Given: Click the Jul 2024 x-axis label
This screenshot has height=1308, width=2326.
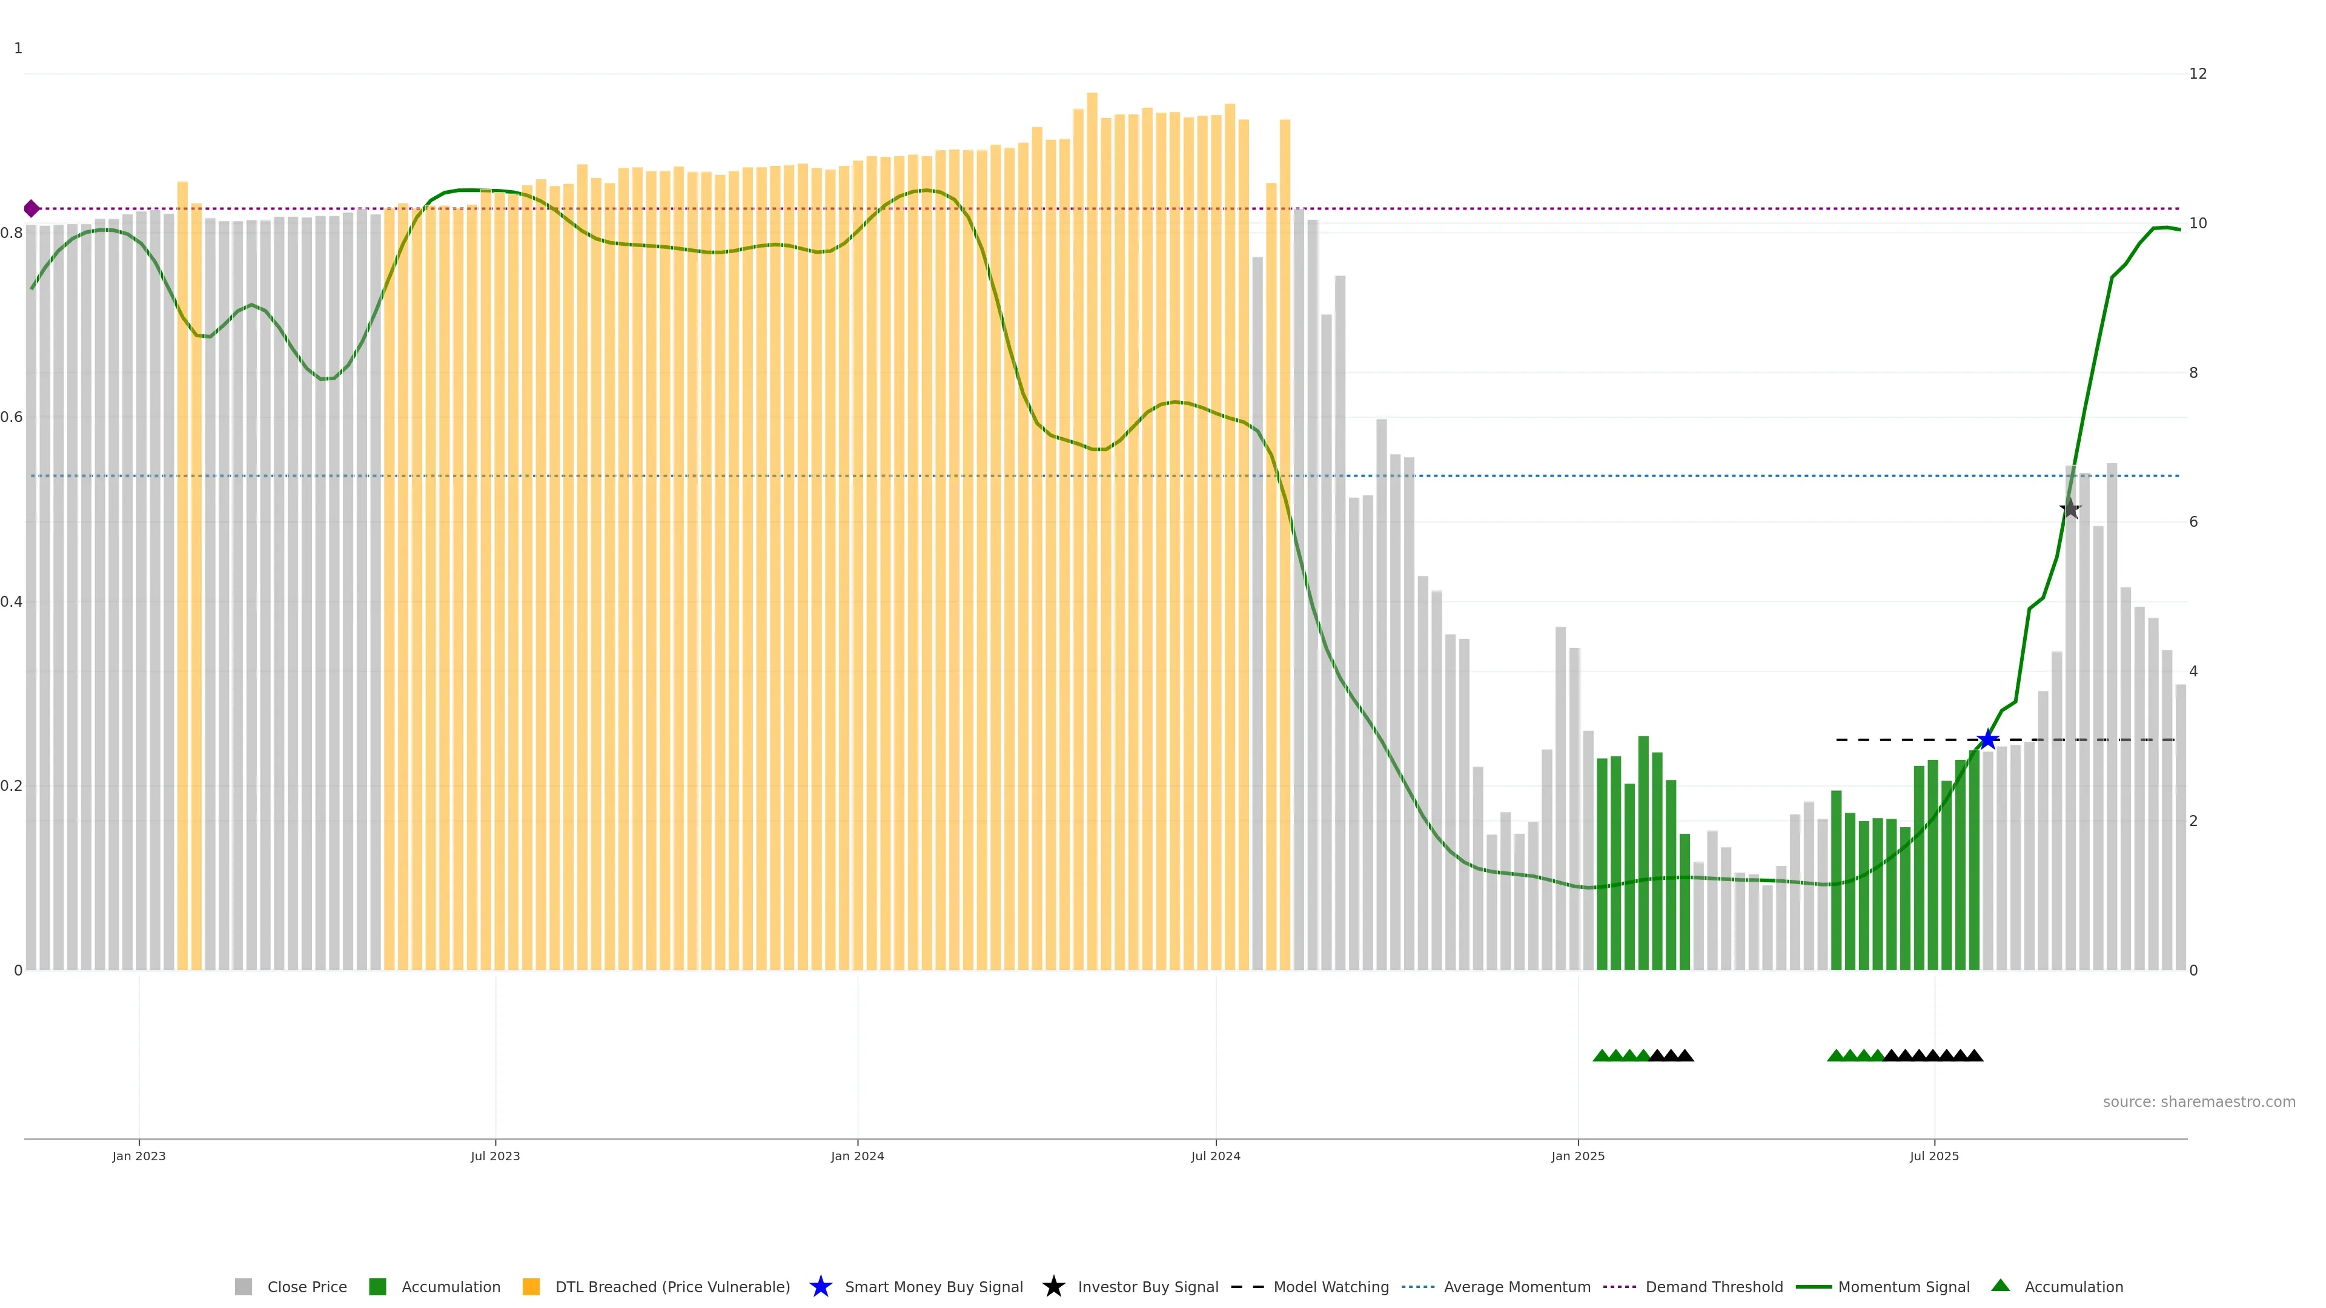Looking at the screenshot, I should tap(1215, 1155).
